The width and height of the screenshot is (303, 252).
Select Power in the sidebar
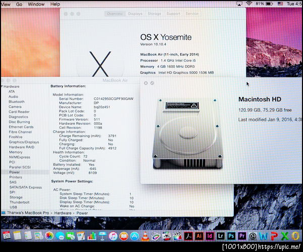(15, 172)
